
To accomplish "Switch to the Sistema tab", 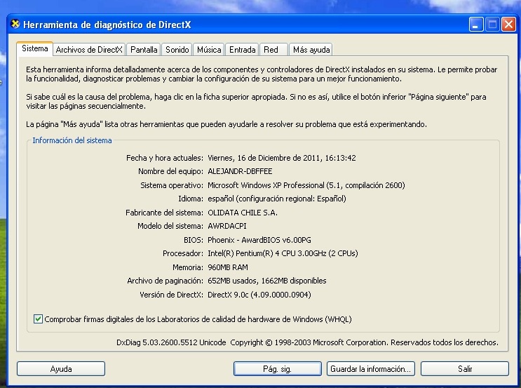I will 35,48.
